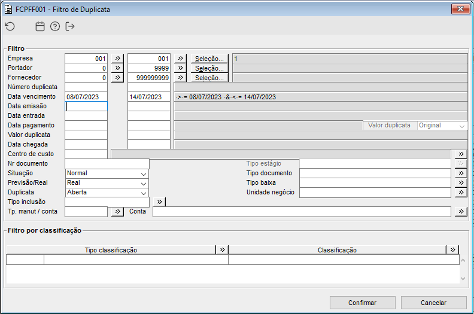474x314 pixels.
Task: Click the Centro de custo input field
Action: (86, 154)
